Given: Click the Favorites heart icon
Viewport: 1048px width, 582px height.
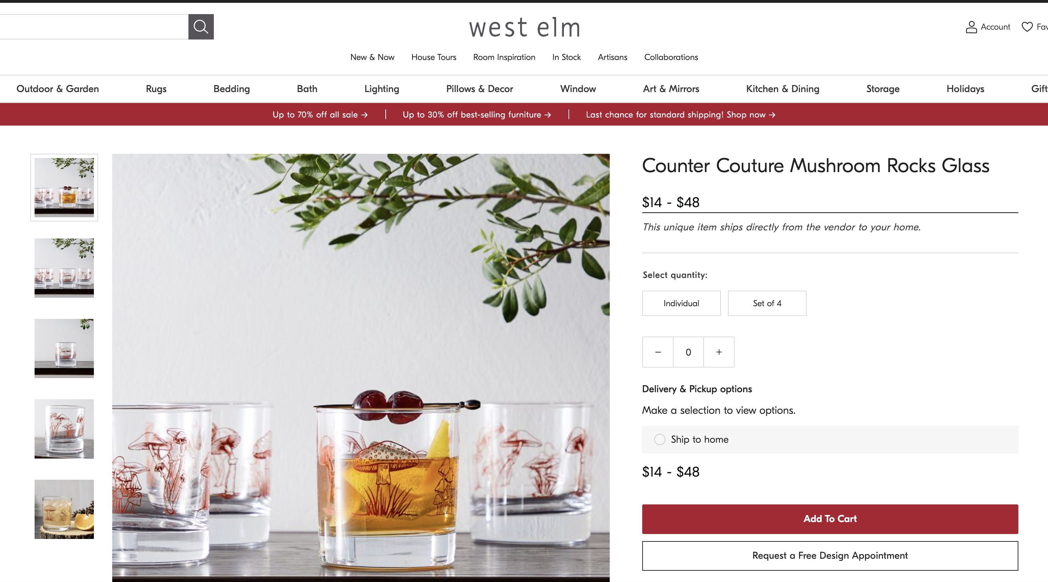Looking at the screenshot, I should coord(1027,27).
